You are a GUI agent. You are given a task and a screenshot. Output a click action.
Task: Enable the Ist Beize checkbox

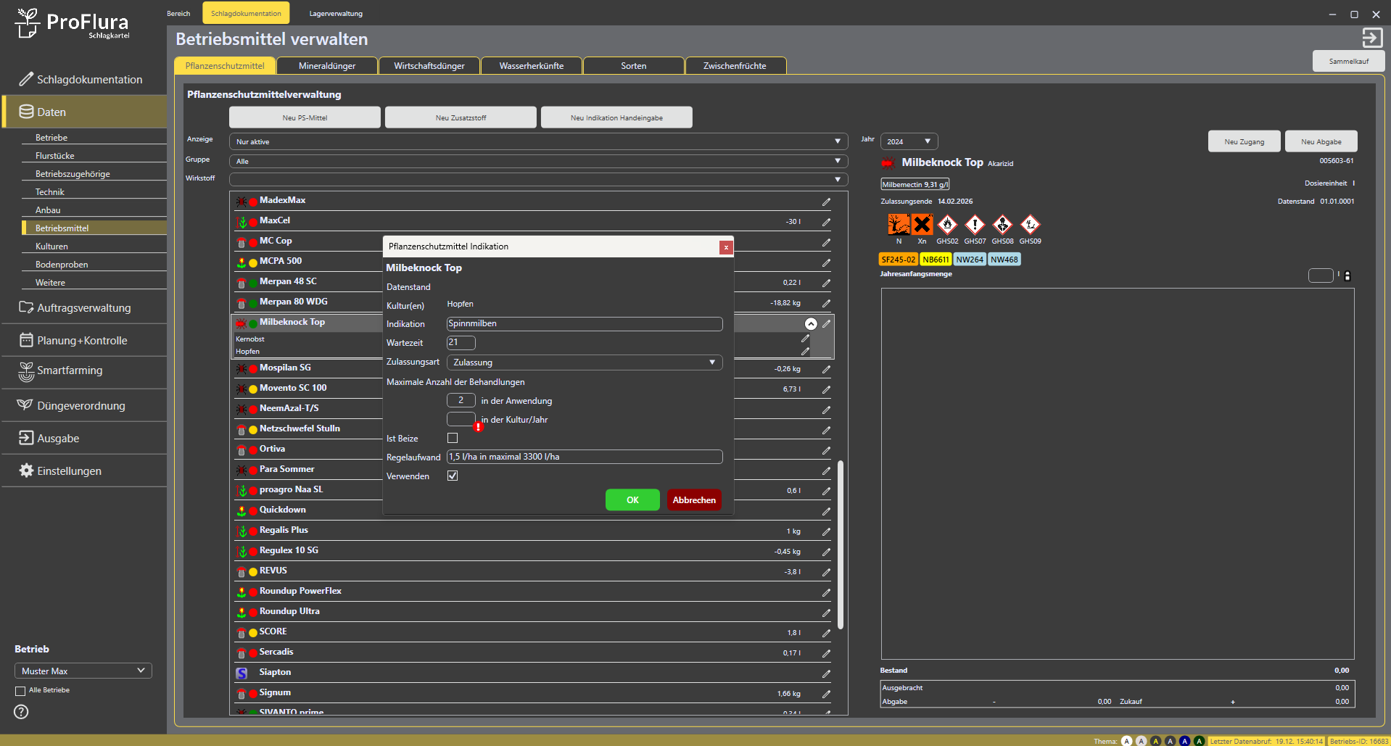click(453, 438)
